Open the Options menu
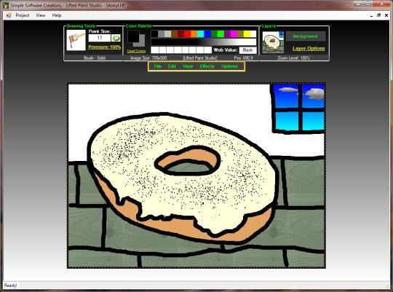This screenshot has height=292, width=393. 229,66
